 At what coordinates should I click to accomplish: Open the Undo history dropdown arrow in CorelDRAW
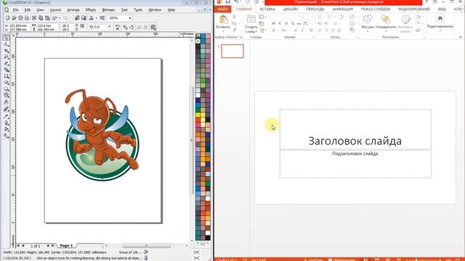point(60,18)
